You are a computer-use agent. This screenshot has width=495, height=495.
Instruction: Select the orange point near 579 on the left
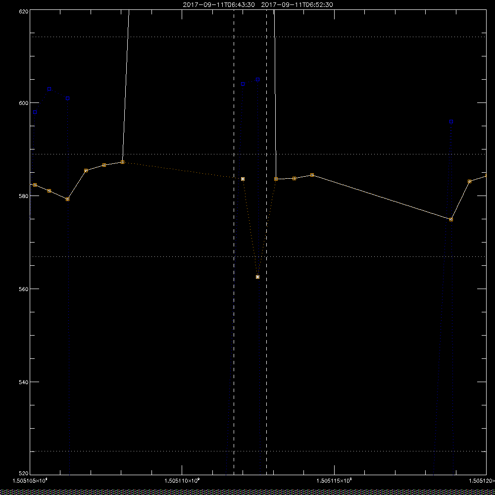(x=67, y=199)
